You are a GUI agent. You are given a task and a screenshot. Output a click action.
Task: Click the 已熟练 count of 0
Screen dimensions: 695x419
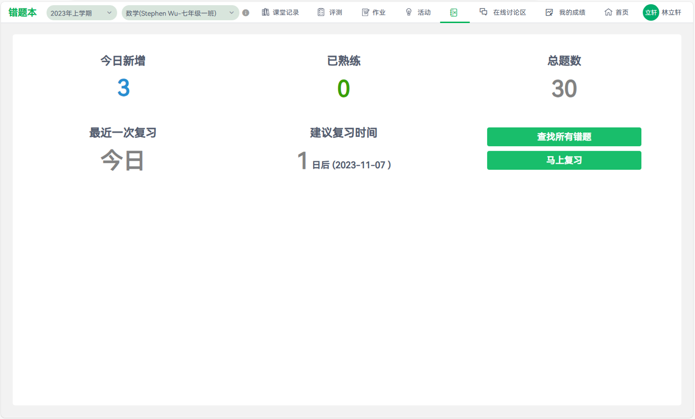(344, 89)
